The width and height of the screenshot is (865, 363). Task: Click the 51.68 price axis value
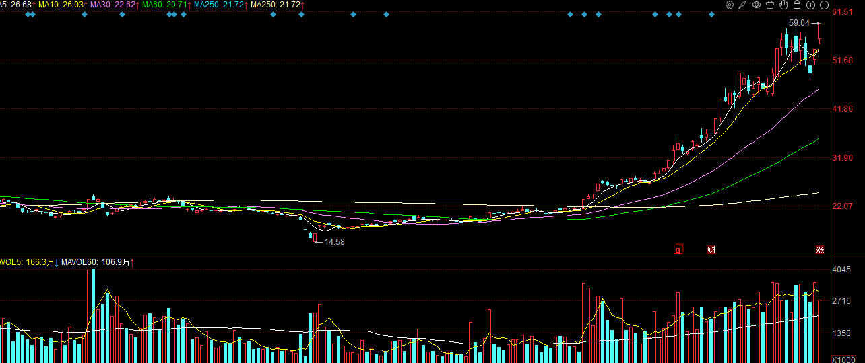tap(843, 61)
